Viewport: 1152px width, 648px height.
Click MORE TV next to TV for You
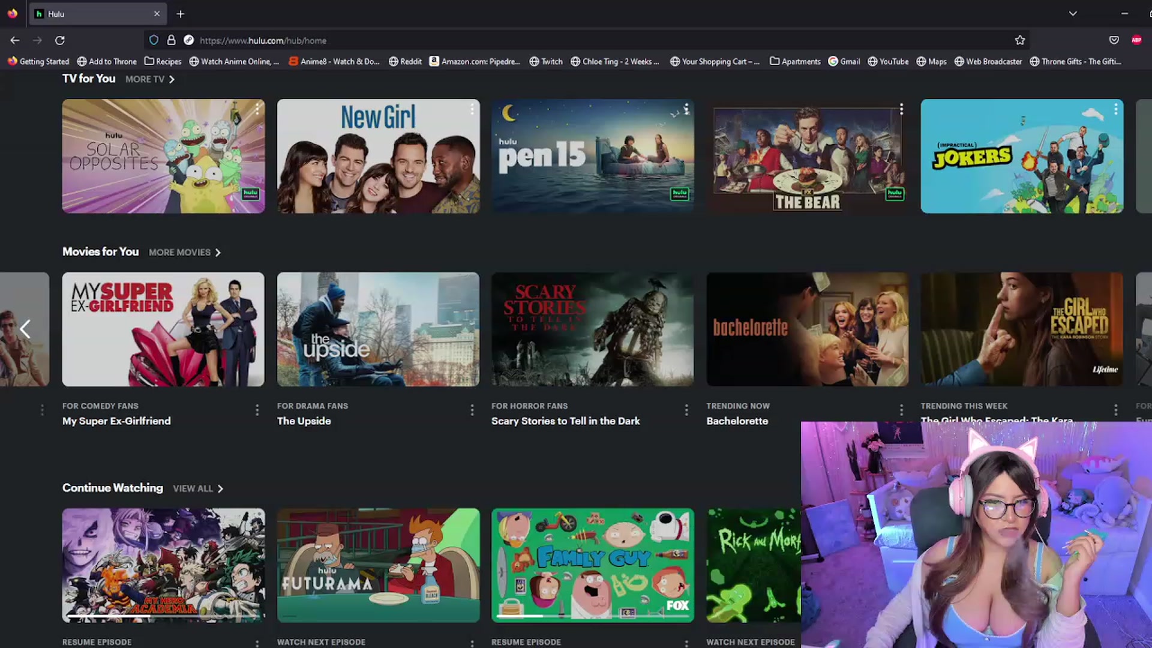click(x=150, y=79)
